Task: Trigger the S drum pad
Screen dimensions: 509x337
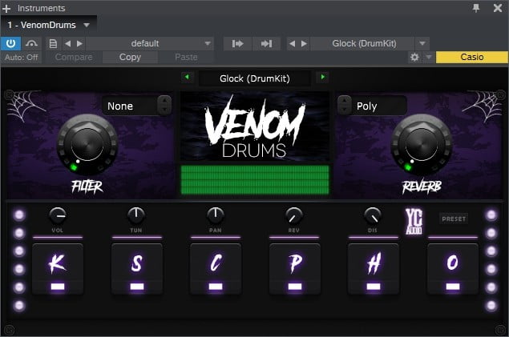Action: (x=136, y=269)
